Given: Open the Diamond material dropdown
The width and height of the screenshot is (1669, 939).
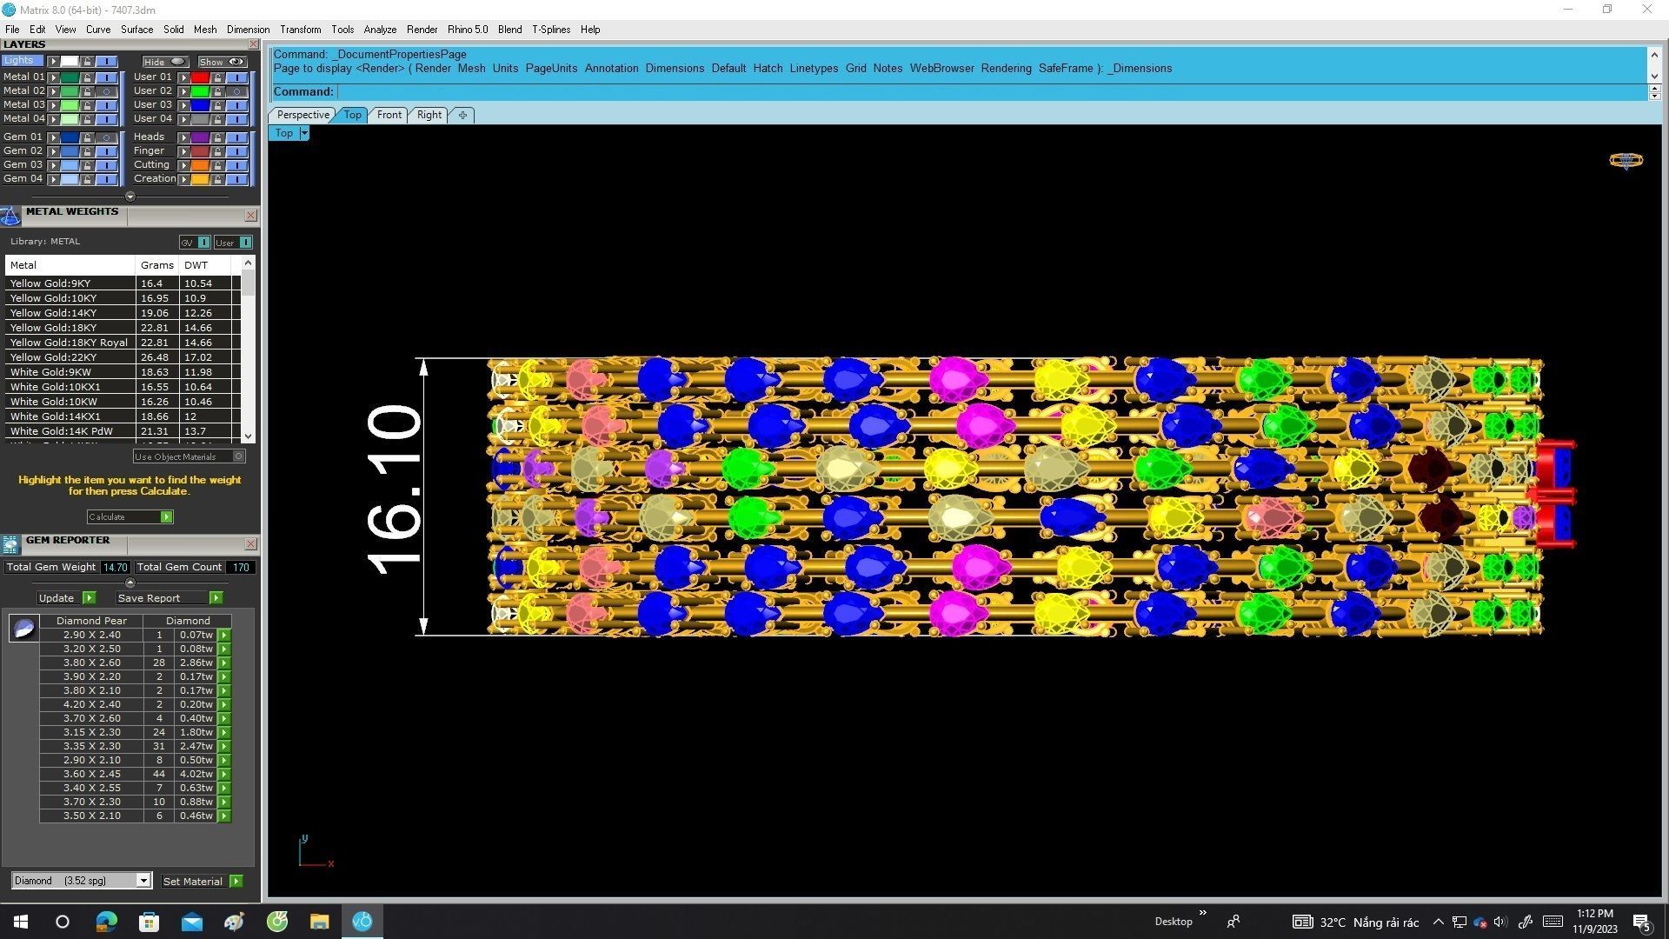Looking at the screenshot, I should tap(143, 881).
